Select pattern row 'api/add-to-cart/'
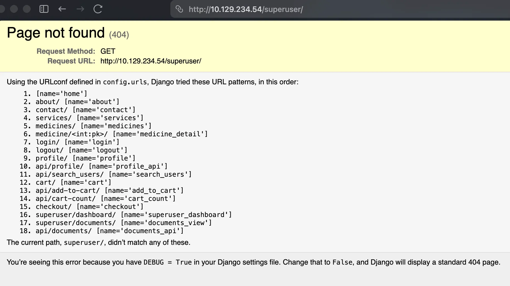This screenshot has height=286, width=510. tap(110, 191)
